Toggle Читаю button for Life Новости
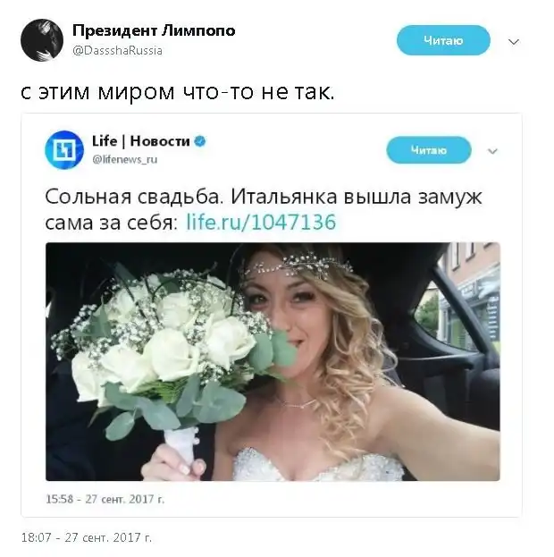This screenshot has width=554, height=557. pos(429,150)
